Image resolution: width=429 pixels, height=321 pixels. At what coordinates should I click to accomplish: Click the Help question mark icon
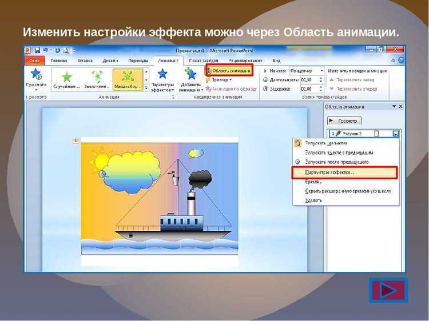[x=401, y=60]
